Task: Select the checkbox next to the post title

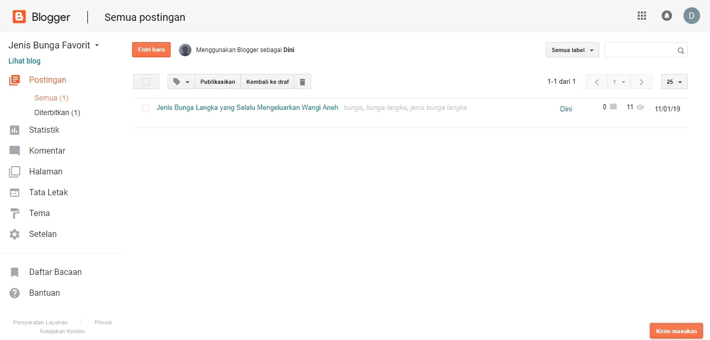Action: [x=146, y=108]
